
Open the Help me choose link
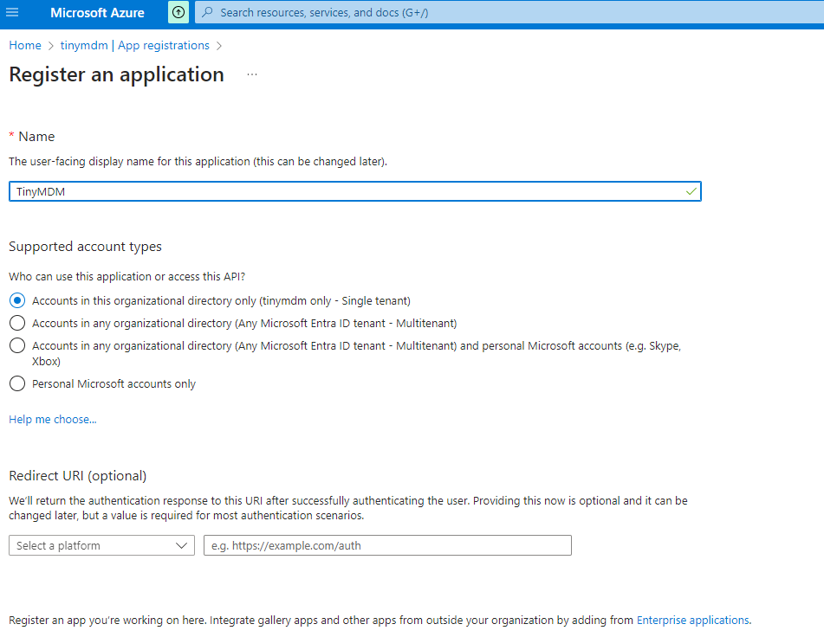pyautogui.click(x=53, y=419)
